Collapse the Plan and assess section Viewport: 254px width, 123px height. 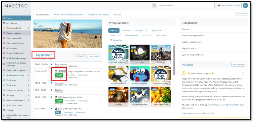pos(28,33)
